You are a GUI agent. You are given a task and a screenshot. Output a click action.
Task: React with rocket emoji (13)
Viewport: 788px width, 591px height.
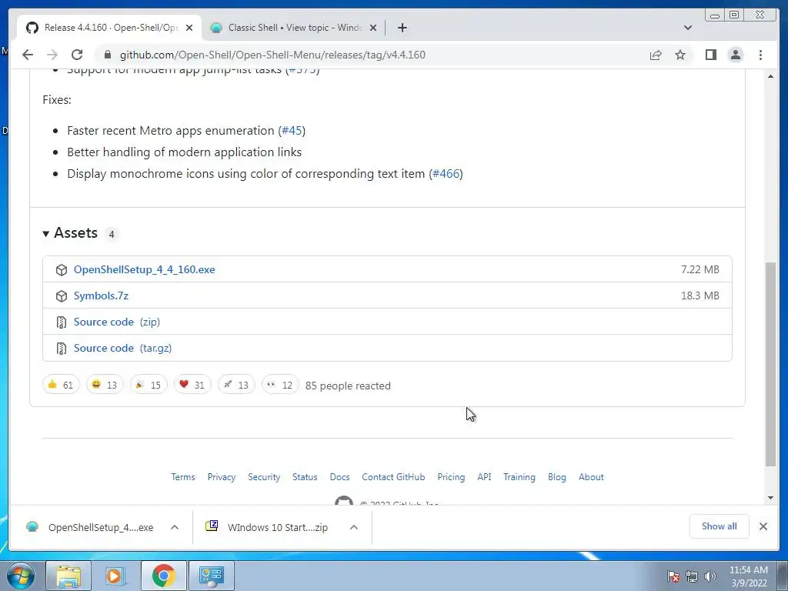point(236,385)
